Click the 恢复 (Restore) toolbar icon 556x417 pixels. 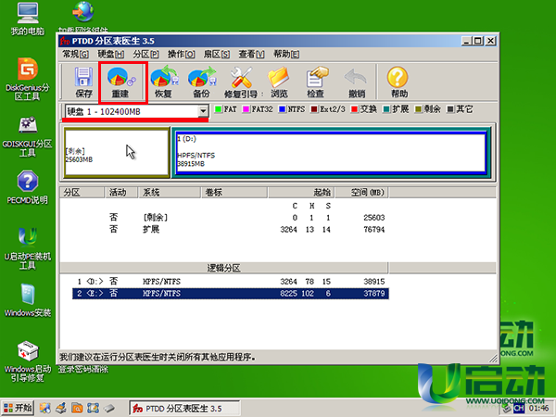click(163, 82)
